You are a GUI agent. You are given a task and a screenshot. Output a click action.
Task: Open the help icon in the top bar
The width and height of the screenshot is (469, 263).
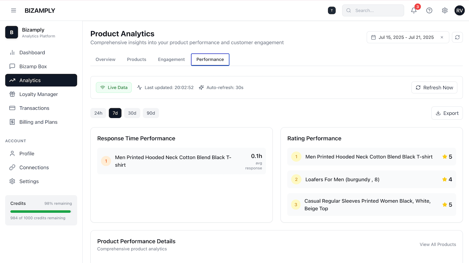[x=429, y=10]
